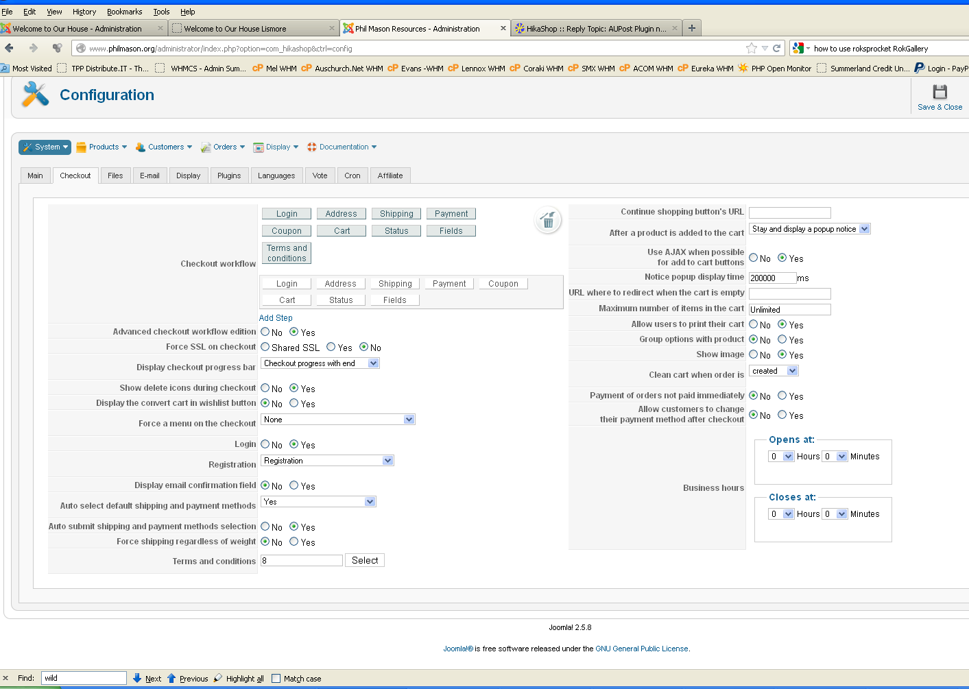The image size is (969, 689).
Task: Open the Display checkout progress bar dropdown
Action: [320, 363]
